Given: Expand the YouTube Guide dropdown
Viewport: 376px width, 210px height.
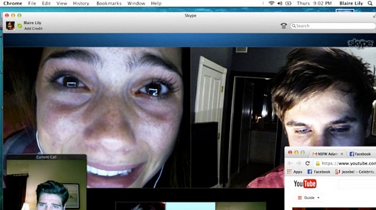Looking at the screenshot, I should [x=309, y=198].
